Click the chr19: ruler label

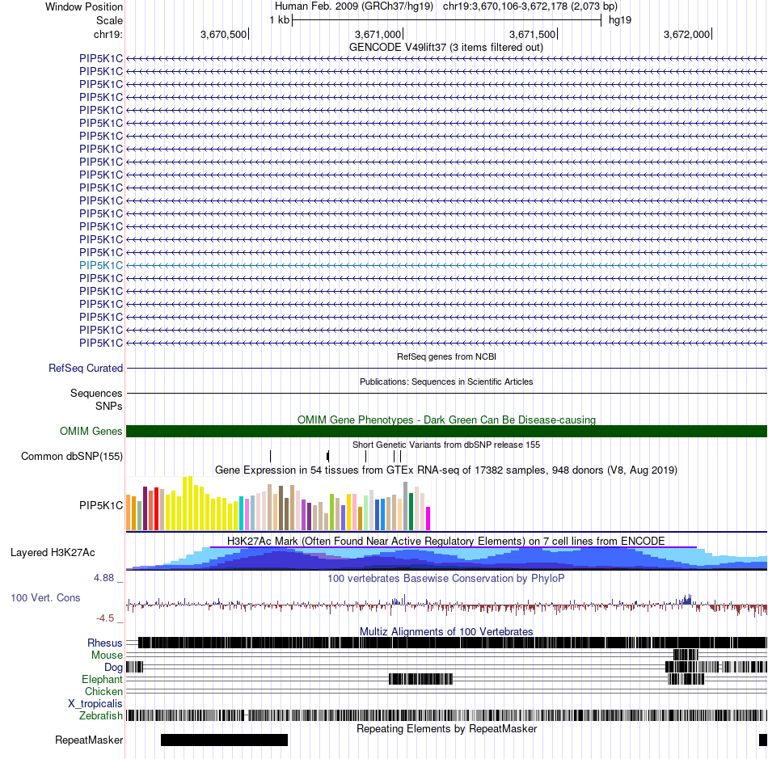[x=108, y=34]
